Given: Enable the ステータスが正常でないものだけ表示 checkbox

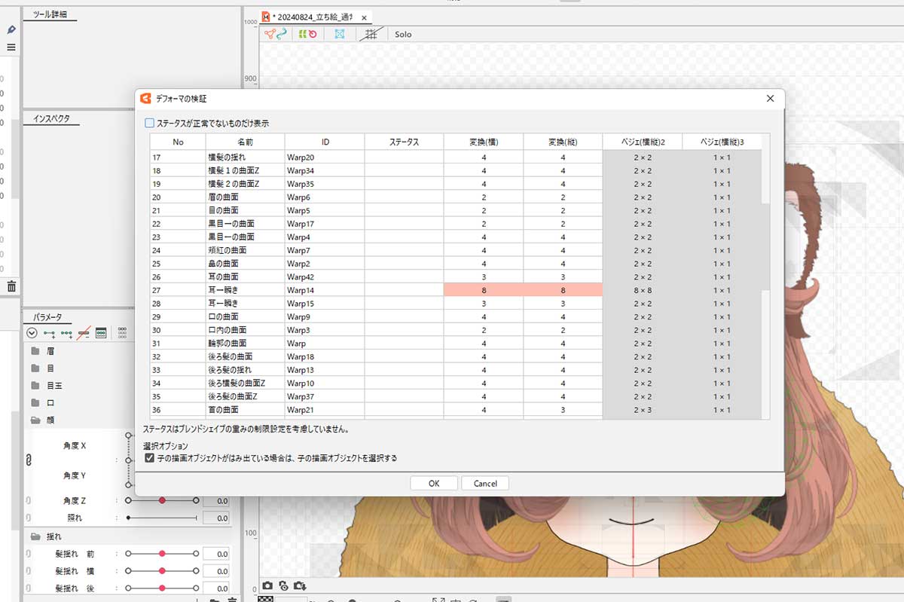Looking at the screenshot, I should [149, 123].
